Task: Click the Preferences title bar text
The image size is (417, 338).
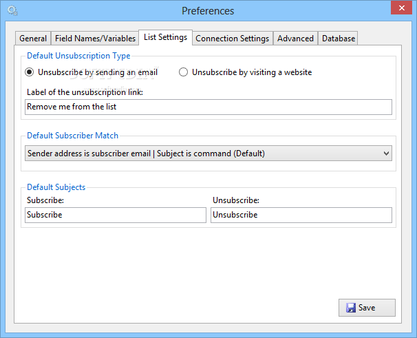Action: pos(208,11)
